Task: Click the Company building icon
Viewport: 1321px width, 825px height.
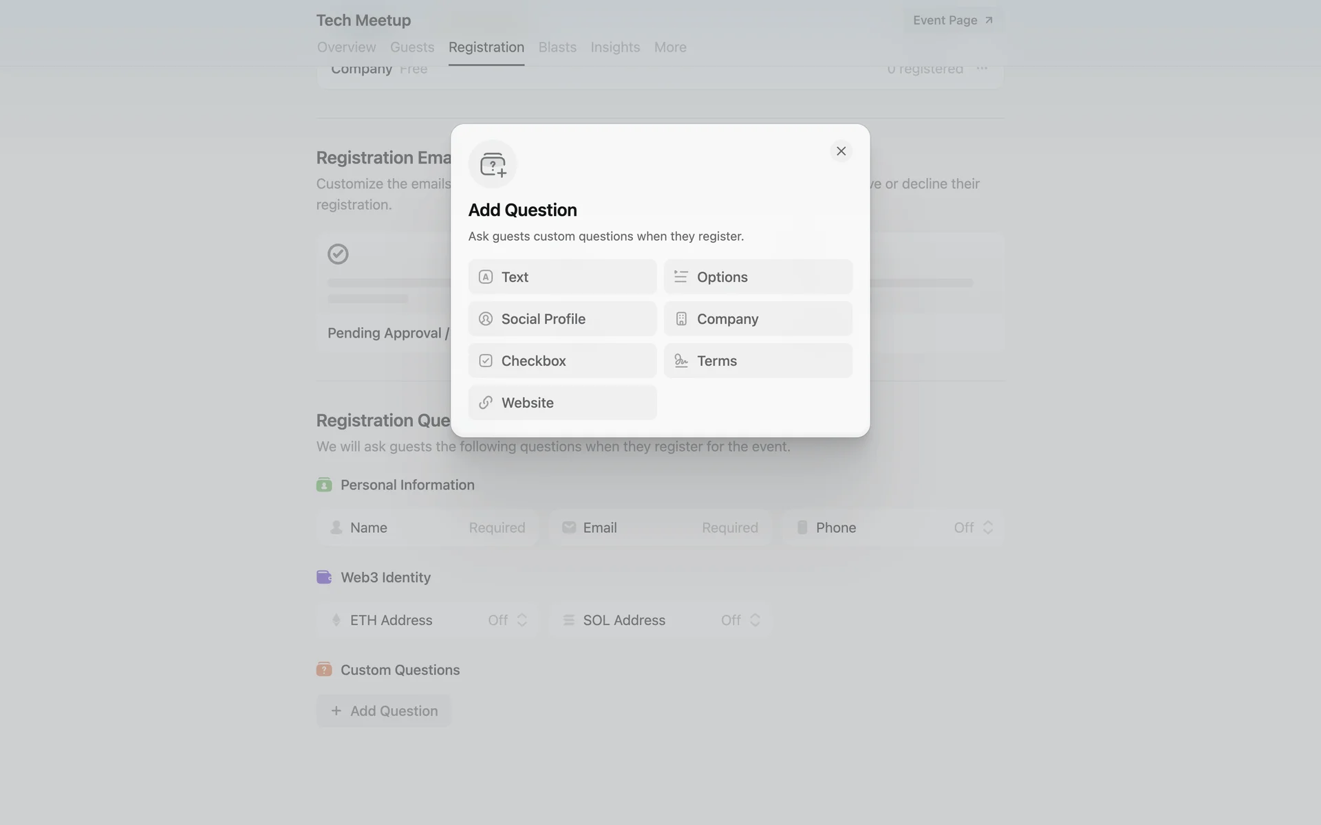Action: click(681, 319)
